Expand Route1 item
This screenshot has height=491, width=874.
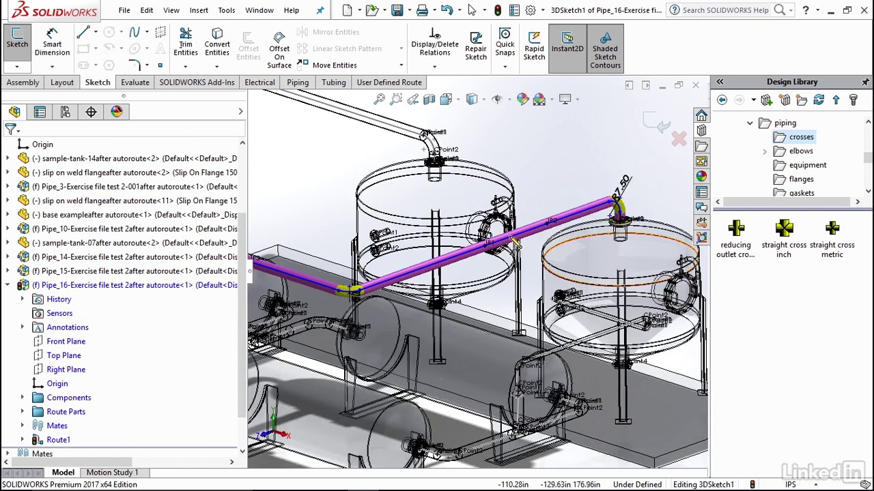[22, 440]
